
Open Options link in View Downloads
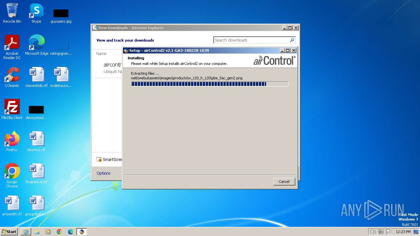pos(103,173)
